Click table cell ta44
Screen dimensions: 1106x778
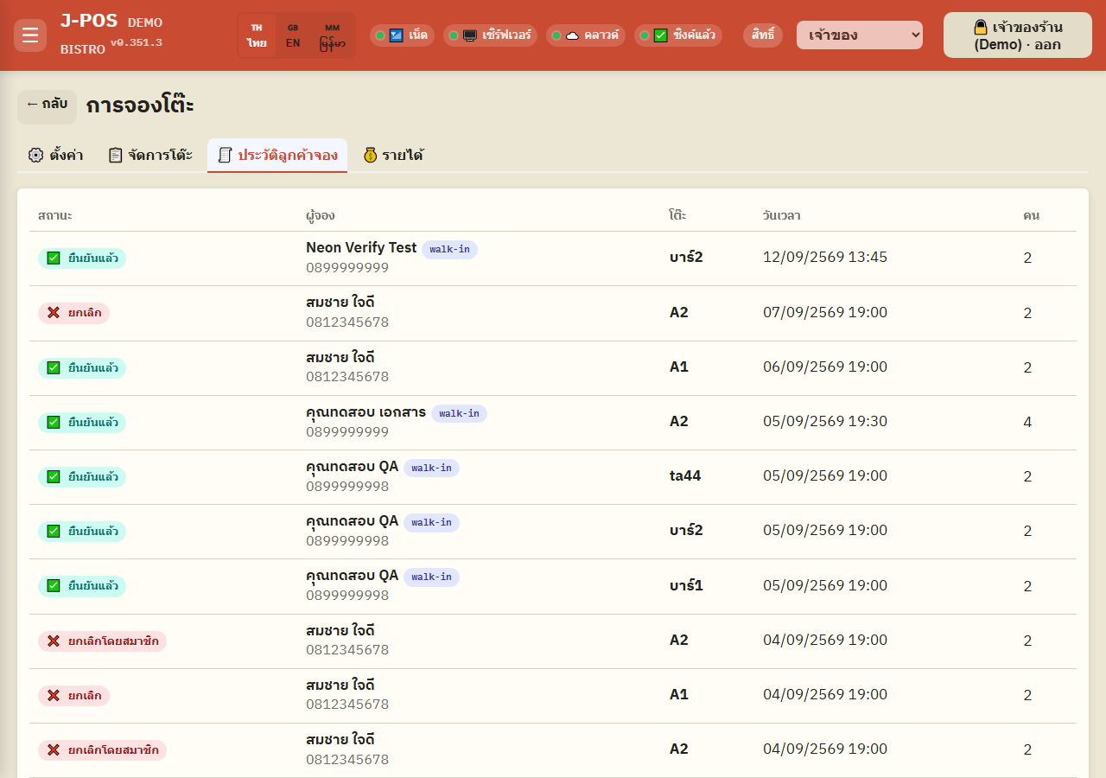(685, 476)
